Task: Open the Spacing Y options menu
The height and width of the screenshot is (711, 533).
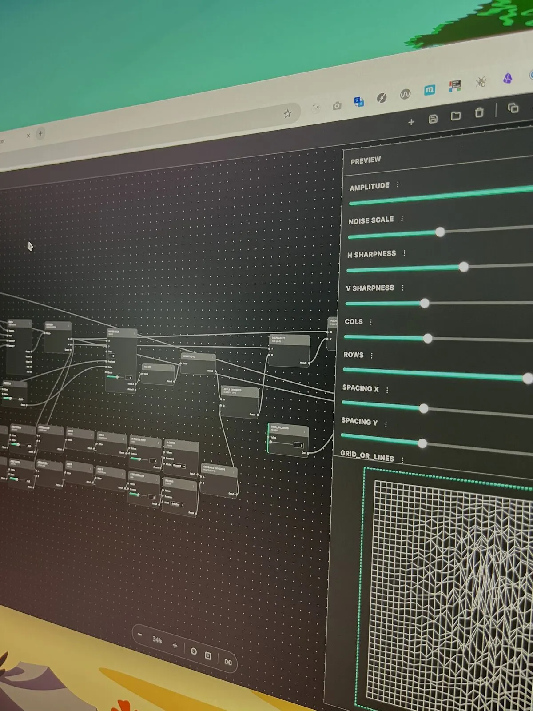Action: pos(386,424)
